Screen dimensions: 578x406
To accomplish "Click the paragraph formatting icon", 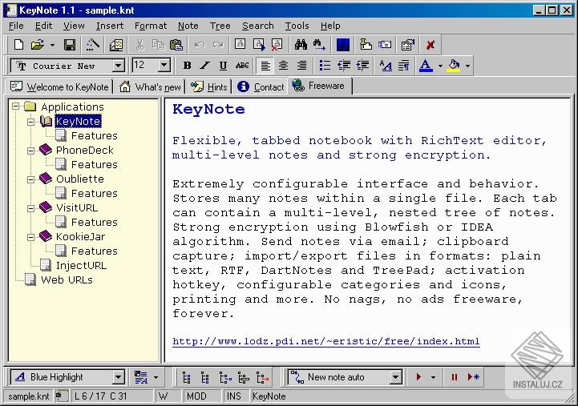I will [x=404, y=66].
